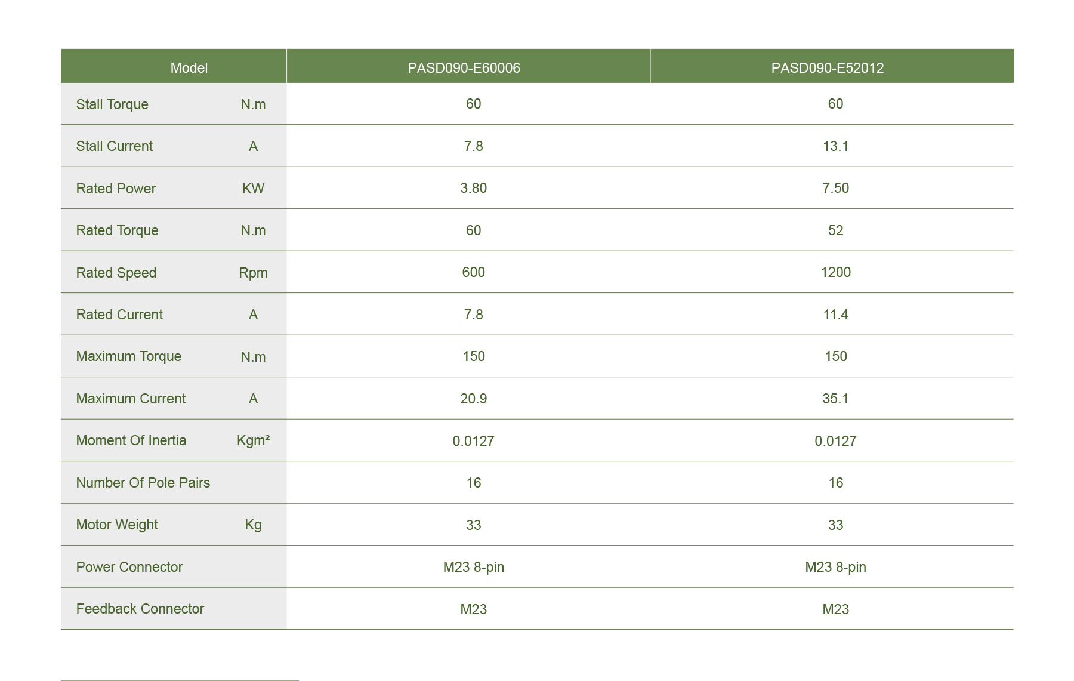Click the Stall Torque row label
The width and height of the screenshot is (1074, 681).
pos(112,104)
